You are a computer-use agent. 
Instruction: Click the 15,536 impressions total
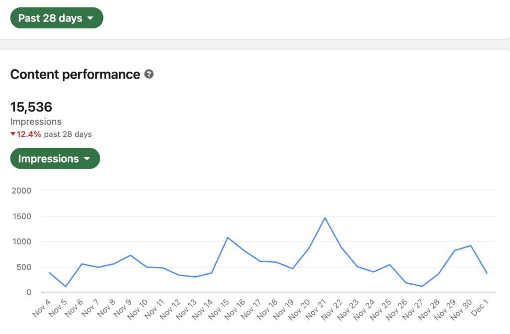31,107
